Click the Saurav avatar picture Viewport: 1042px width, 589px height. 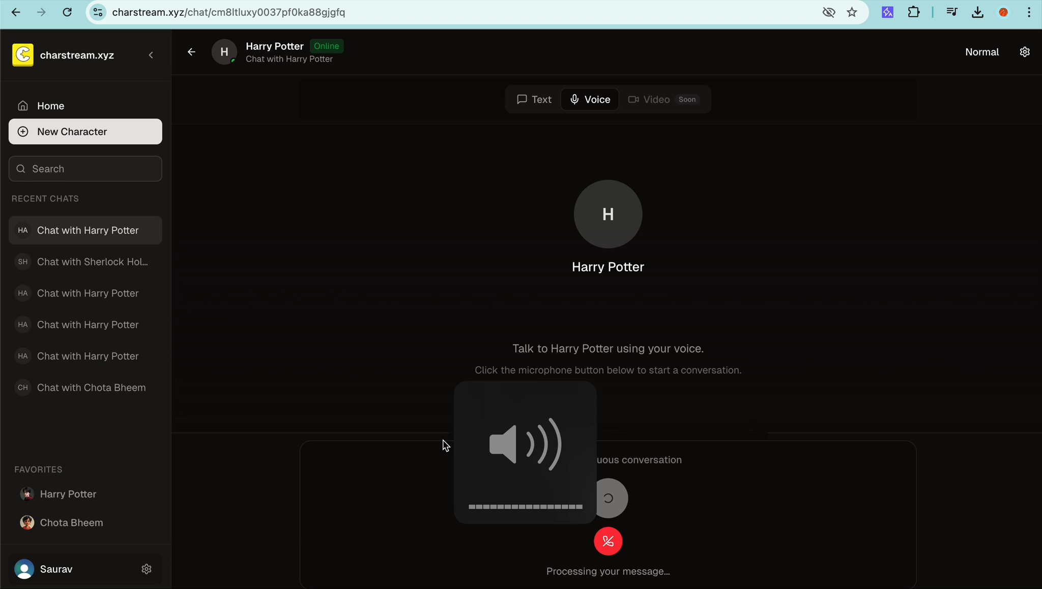point(24,569)
